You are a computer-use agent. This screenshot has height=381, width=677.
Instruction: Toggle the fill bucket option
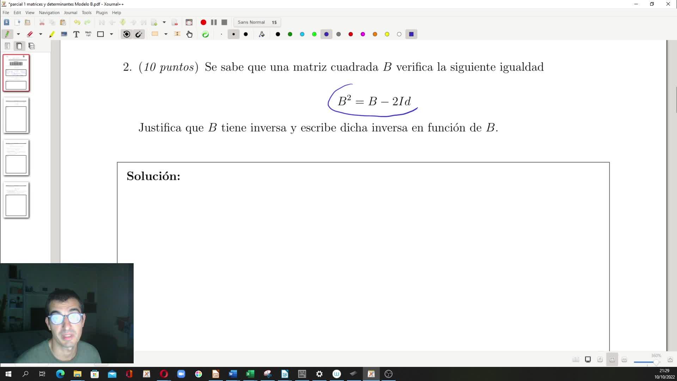click(262, 34)
